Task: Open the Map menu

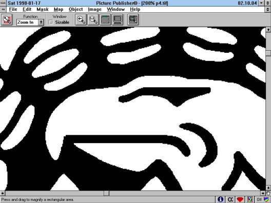Action: 59,9
